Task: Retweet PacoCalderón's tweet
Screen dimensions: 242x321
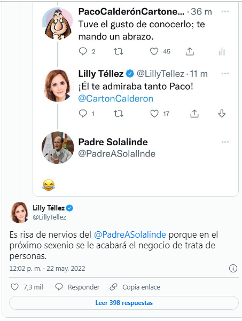Action: click(119, 52)
